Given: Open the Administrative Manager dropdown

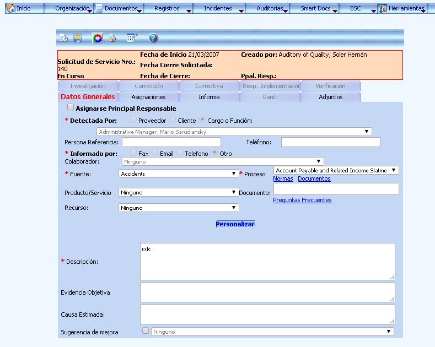Looking at the screenshot, I should pyautogui.click(x=234, y=132).
